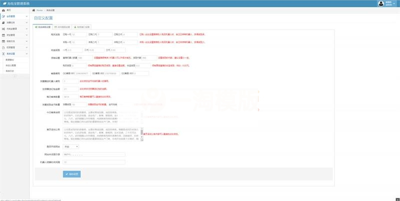This screenshot has height=201, width=400.
Task: Click the admin user avatar
Action: tap(381, 3)
